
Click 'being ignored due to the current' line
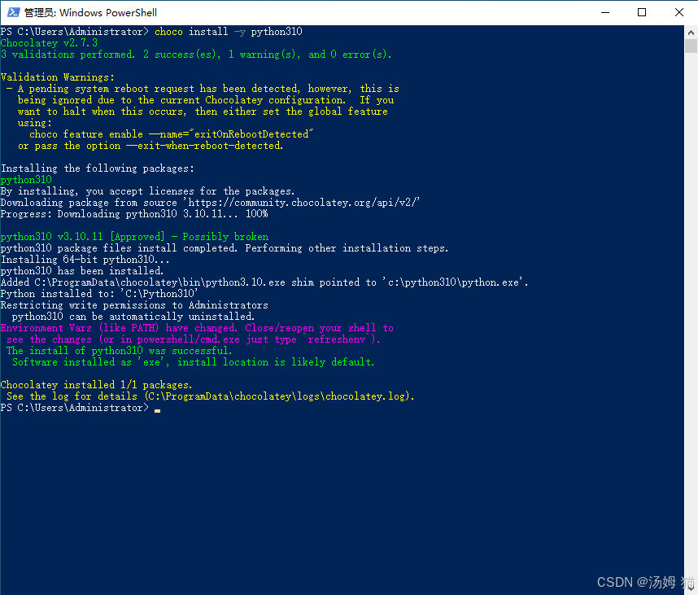click(x=206, y=100)
